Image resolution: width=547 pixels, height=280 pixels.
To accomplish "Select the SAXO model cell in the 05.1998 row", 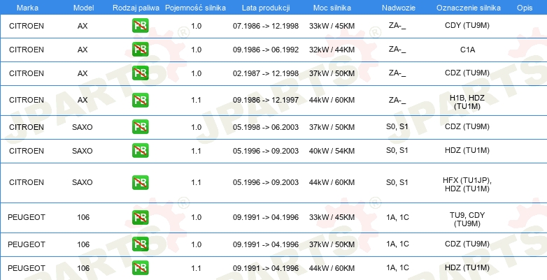I will (83, 127).
